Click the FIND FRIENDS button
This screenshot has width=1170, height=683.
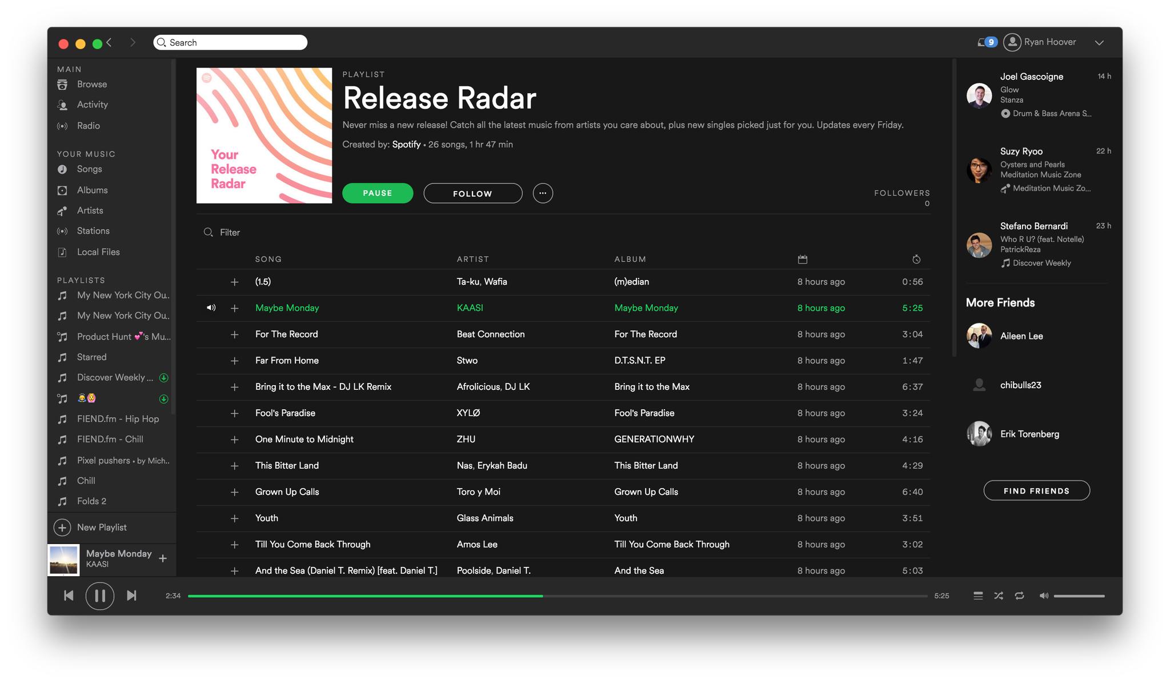coord(1036,491)
